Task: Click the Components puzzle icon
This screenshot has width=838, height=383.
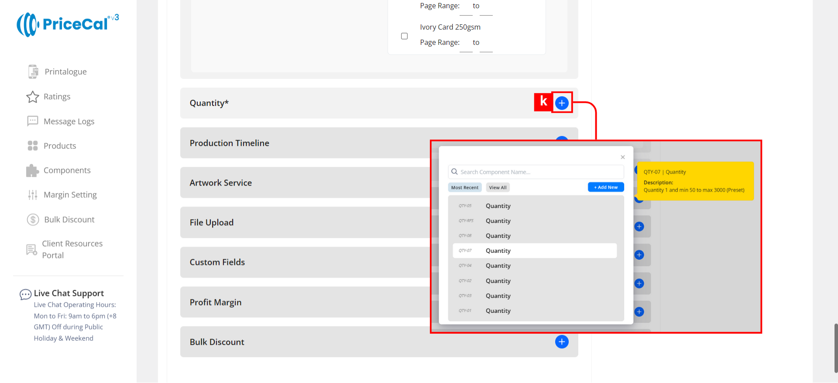Action: [33, 170]
